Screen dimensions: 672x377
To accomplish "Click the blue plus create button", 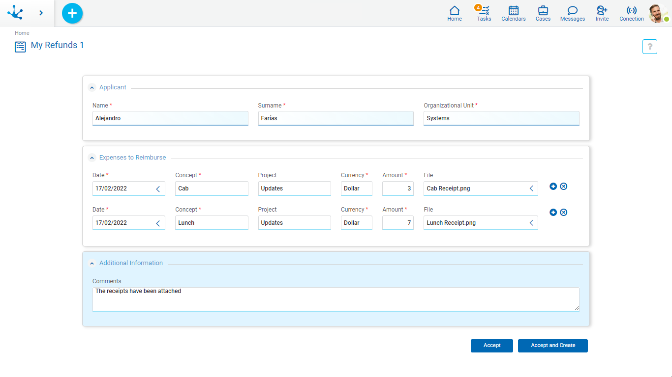I will coord(72,13).
